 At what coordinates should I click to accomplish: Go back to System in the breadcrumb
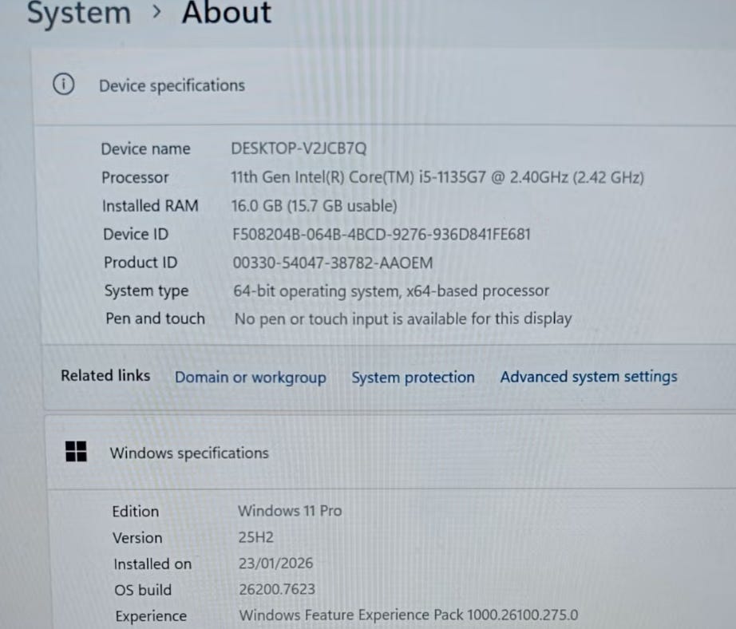click(x=79, y=13)
